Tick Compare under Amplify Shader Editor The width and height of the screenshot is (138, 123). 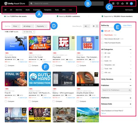point(78,101)
